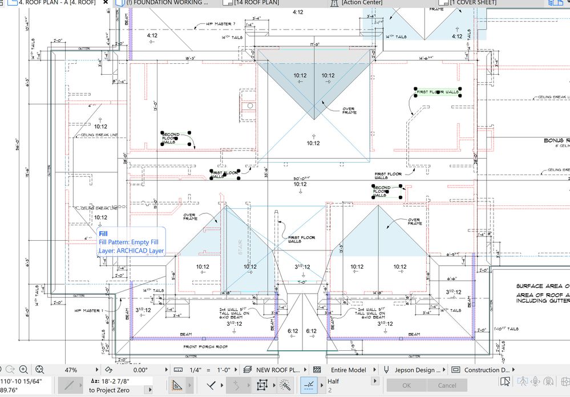The image size is (570, 397).
Task: Click the layer combination stack icon
Action: (x=247, y=370)
